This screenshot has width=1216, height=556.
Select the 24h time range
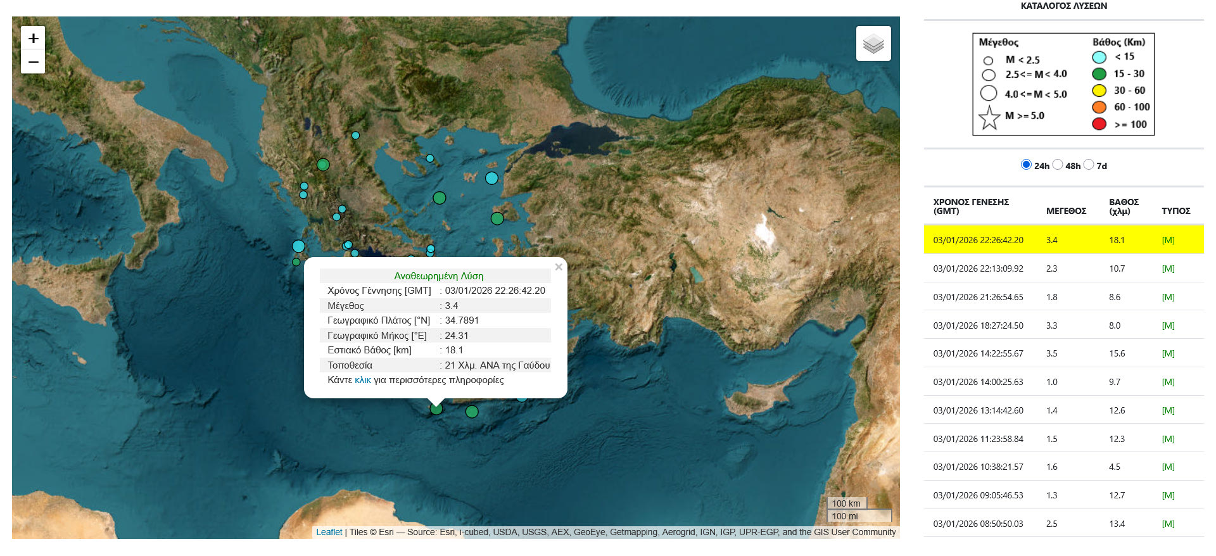[x=1026, y=165]
